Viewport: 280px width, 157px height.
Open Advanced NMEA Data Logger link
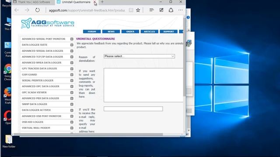point(42,63)
